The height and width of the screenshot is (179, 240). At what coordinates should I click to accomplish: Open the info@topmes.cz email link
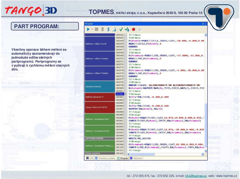click(196, 176)
